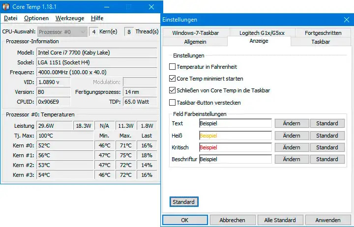Reset Kritisch color with its Standard button
354x227 pixels.
327,147
